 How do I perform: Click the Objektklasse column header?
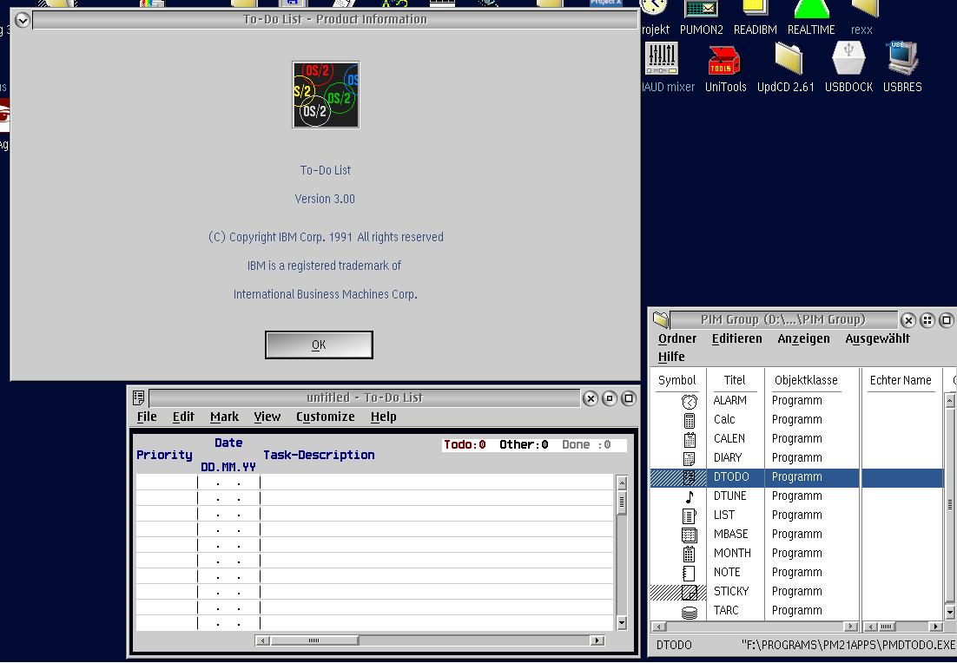coord(806,380)
